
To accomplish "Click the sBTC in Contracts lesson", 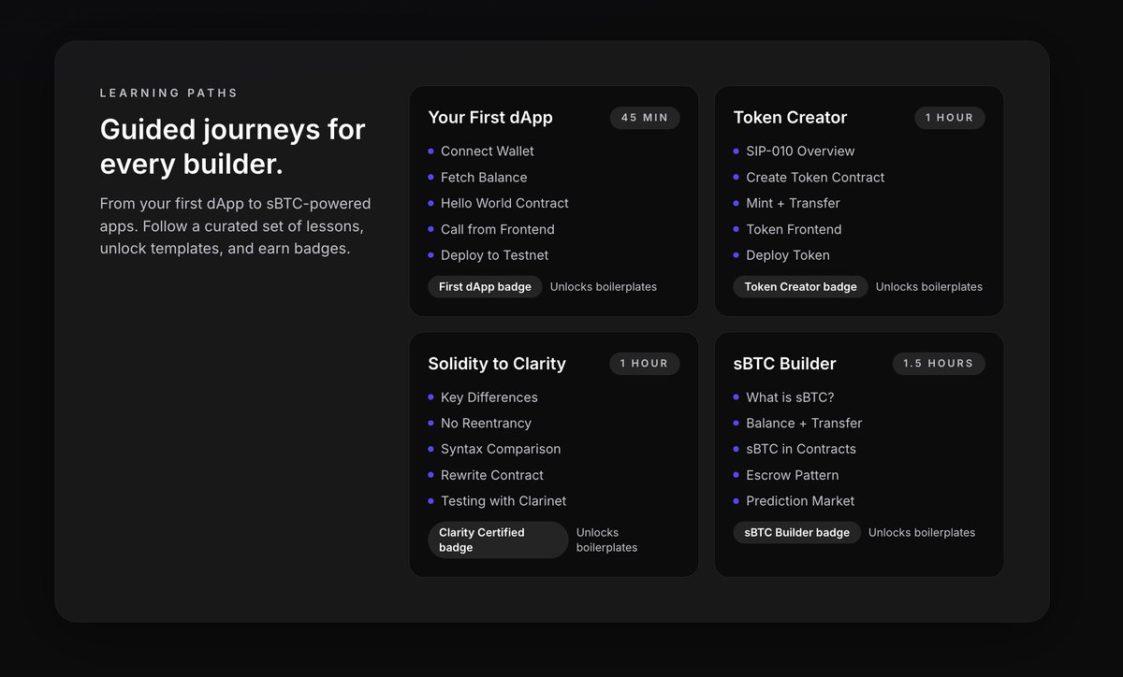I will click(801, 450).
